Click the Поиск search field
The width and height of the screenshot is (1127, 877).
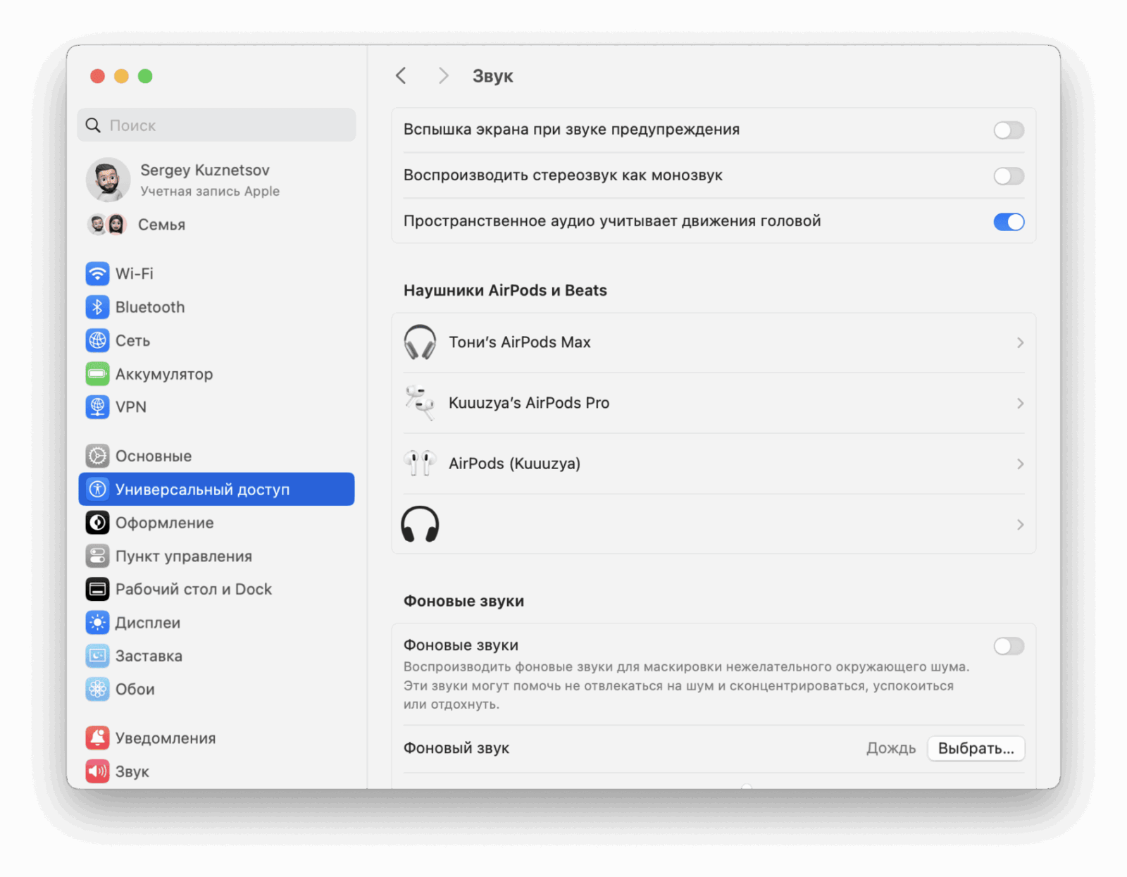[216, 125]
